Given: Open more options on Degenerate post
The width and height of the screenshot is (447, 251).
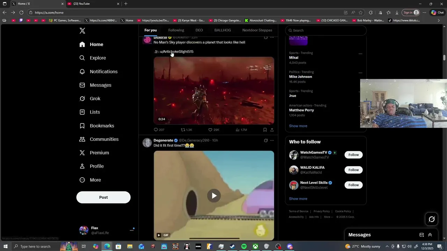Looking at the screenshot, I should coord(272,140).
